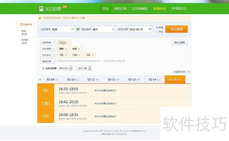Click the T81 train number block
Image resolution: width=229 pixels, height=141 pixels.
(46, 90)
